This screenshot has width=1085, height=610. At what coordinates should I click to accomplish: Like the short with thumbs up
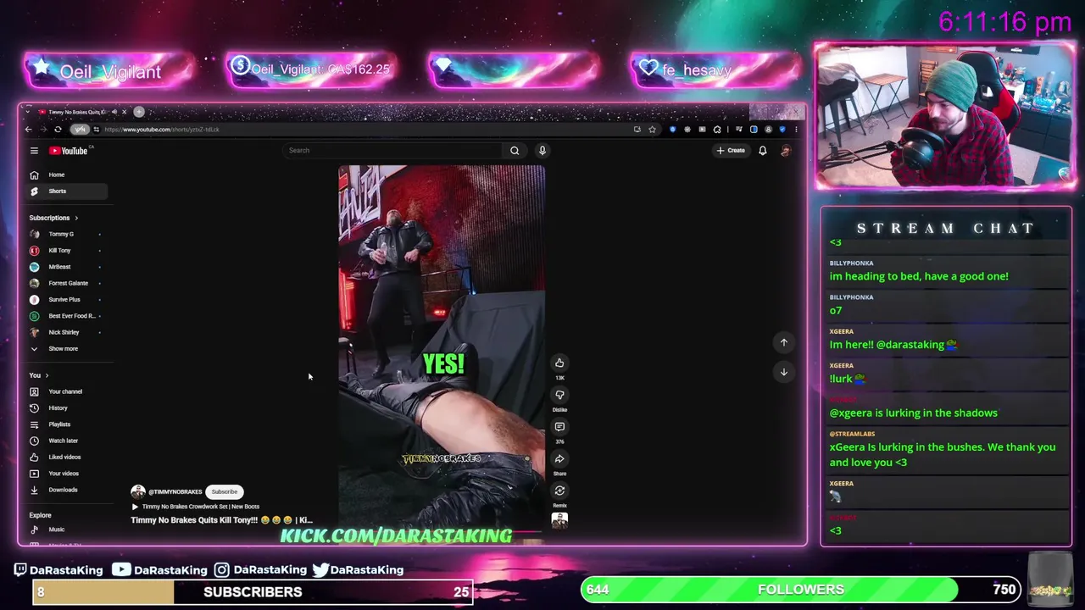[x=559, y=363]
